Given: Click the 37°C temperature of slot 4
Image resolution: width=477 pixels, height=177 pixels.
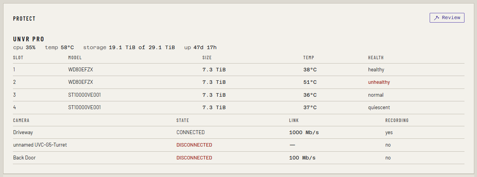Looking at the screenshot, I should (310, 108).
